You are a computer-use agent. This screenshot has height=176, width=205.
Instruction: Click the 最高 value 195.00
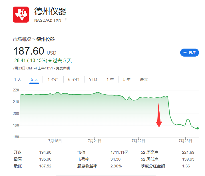[x=45, y=159]
